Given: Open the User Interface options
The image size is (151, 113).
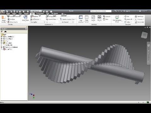Looking at the screenshot, I should [x=81, y=19].
